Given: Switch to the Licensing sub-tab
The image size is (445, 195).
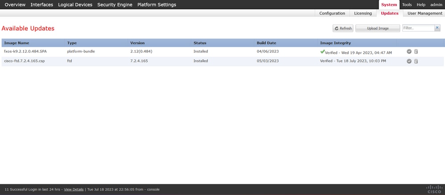Looking at the screenshot, I should pyautogui.click(x=363, y=13).
